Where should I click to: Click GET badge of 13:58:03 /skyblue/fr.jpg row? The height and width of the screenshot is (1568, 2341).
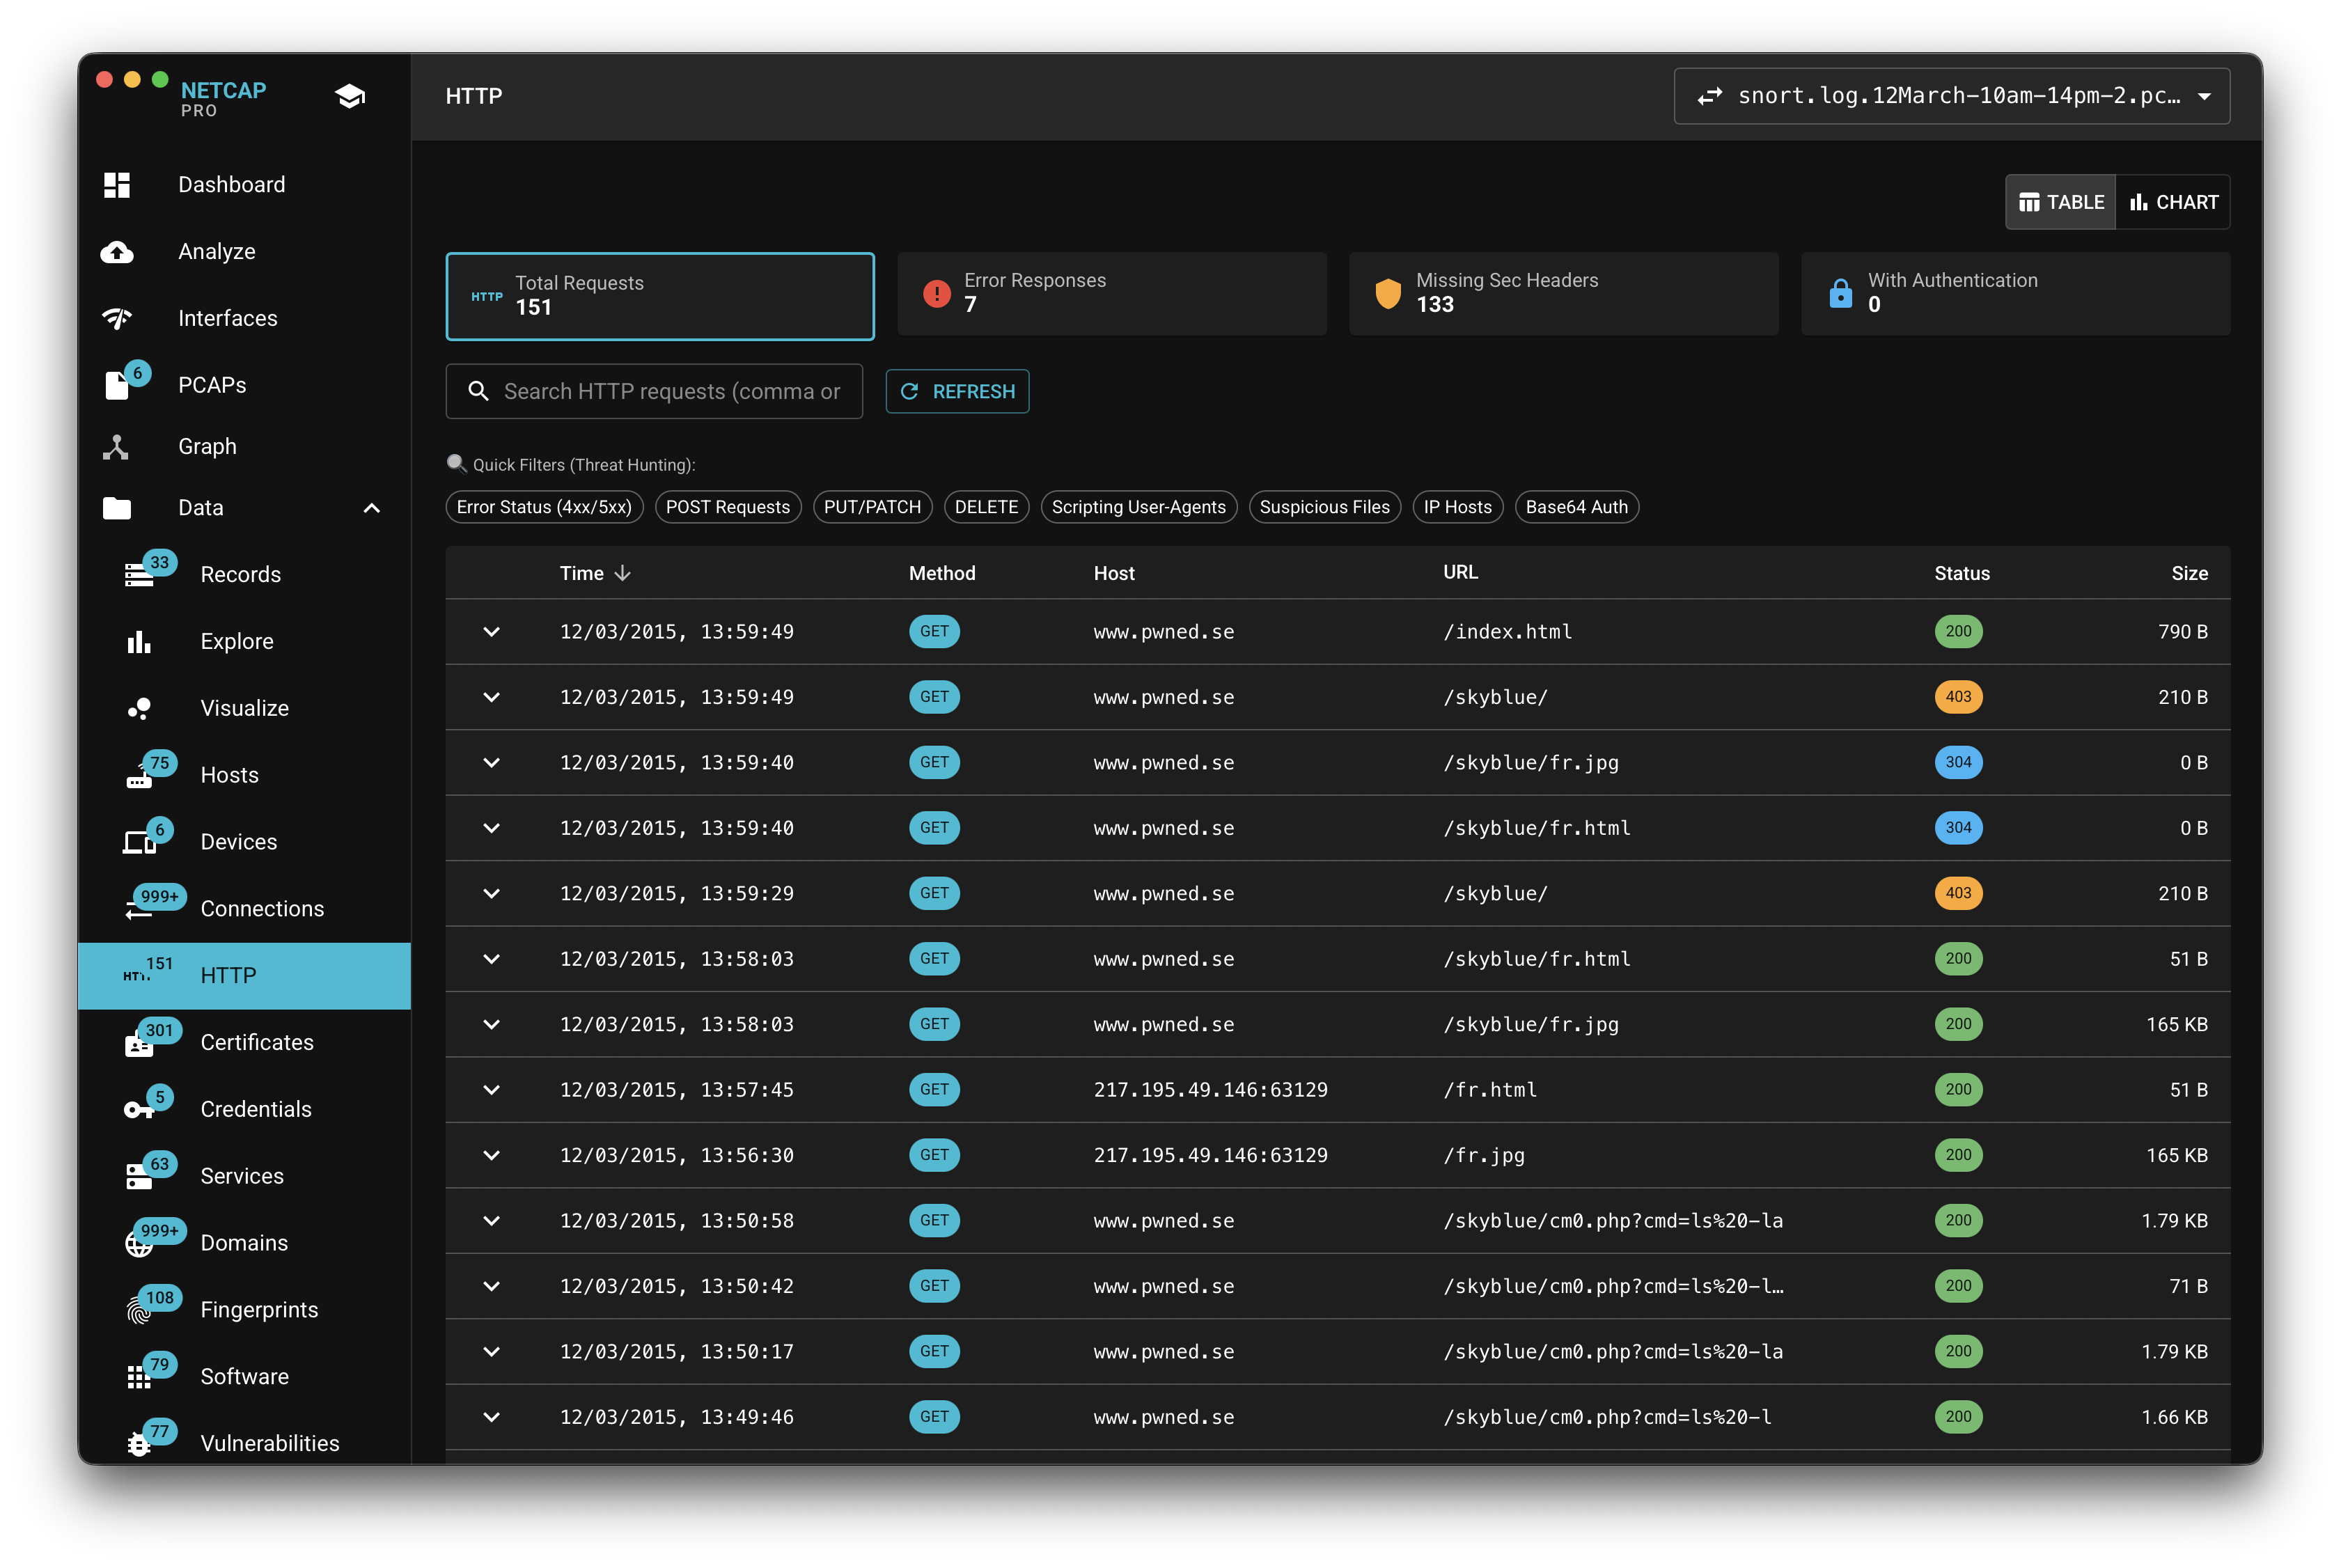[x=934, y=1024]
